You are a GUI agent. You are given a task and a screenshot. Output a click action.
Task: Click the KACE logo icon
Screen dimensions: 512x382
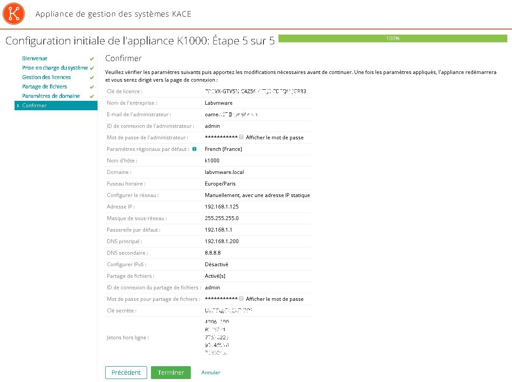14,14
